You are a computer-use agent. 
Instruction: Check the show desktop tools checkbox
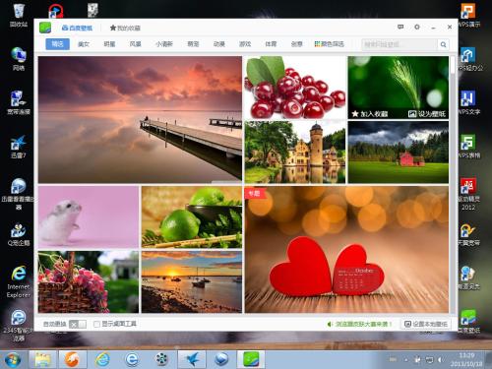click(x=96, y=324)
